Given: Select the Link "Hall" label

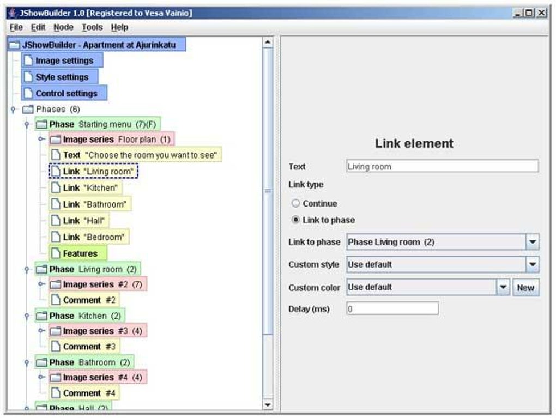Looking at the screenshot, I should tap(84, 221).
